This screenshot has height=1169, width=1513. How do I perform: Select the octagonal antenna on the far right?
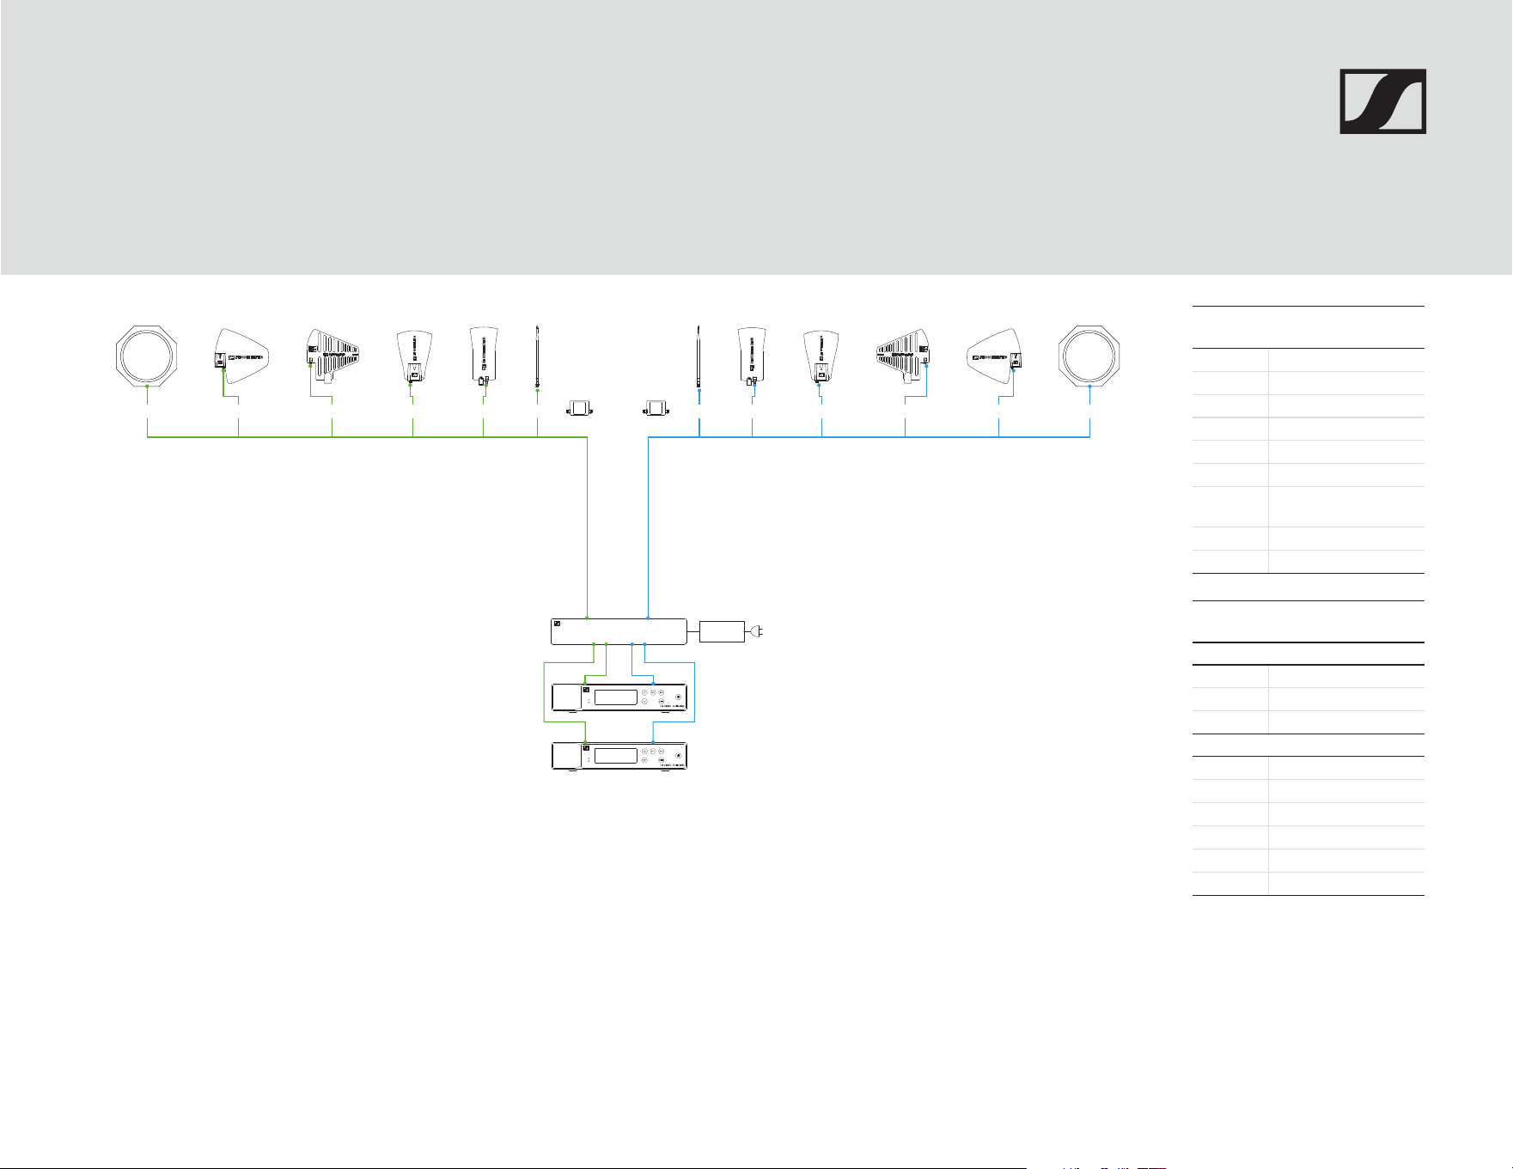click(x=1089, y=356)
